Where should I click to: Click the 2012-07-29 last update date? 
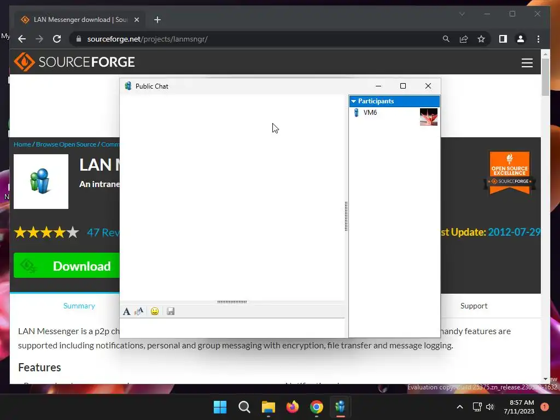point(514,232)
